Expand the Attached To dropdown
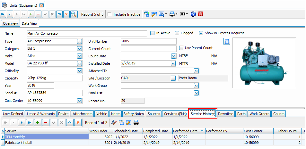 [x=196, y=71]
